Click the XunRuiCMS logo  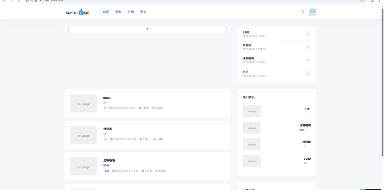pos(78,12)
